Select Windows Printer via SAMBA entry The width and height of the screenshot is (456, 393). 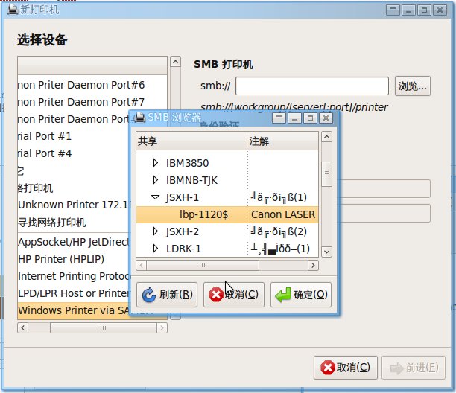tap(73, 310)
